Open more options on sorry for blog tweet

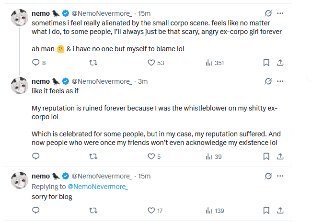[281, 176]
